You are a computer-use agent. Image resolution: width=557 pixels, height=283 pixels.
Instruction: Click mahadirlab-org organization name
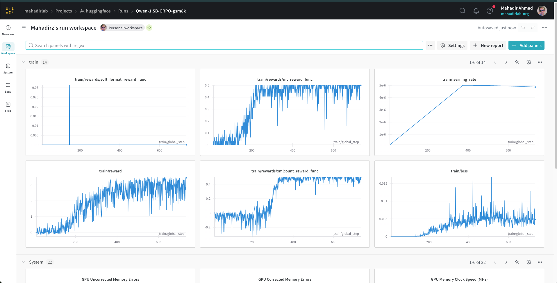click(x=515, y=14)
